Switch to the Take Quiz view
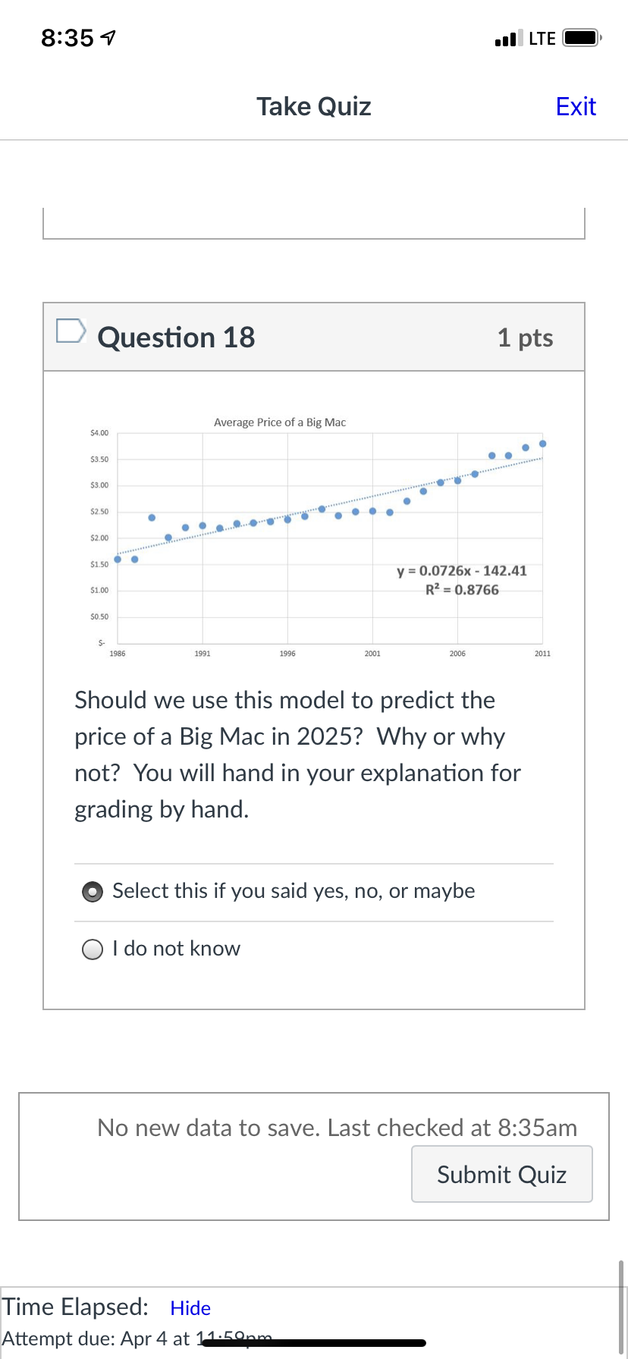Screen dimensions: 628x1359 [313, 106]
